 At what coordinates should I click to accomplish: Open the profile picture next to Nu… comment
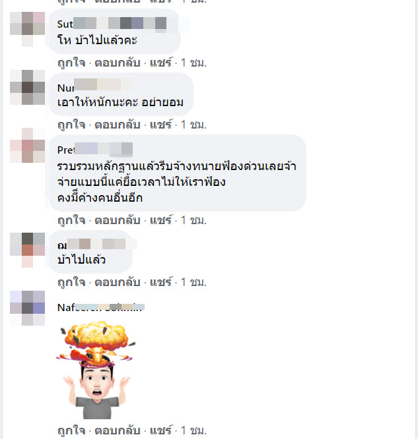28,88
